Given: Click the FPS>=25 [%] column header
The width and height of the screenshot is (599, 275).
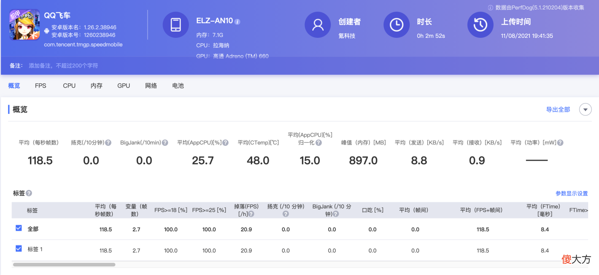Looking at the screenshot, I should [x=209, y=210].
